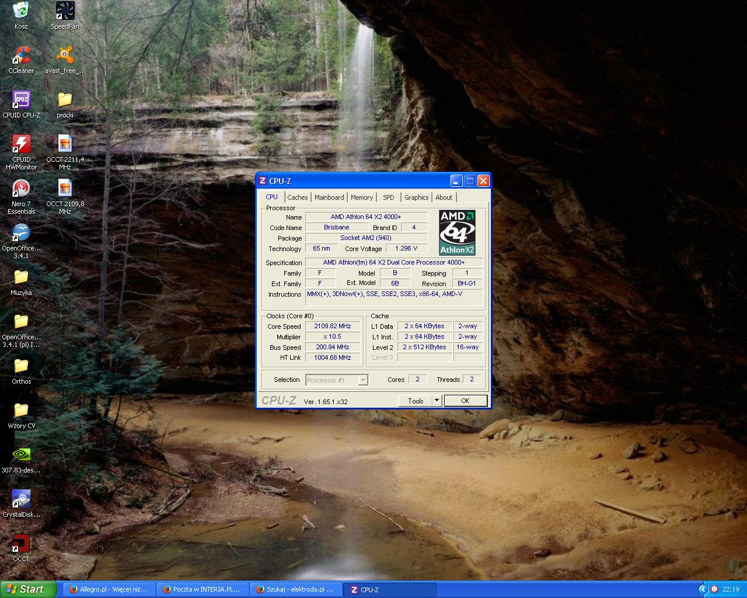Click the 200.94 MHz bus speed value
The height and width of the screenshot is (598, 747).
click(333, 347)
